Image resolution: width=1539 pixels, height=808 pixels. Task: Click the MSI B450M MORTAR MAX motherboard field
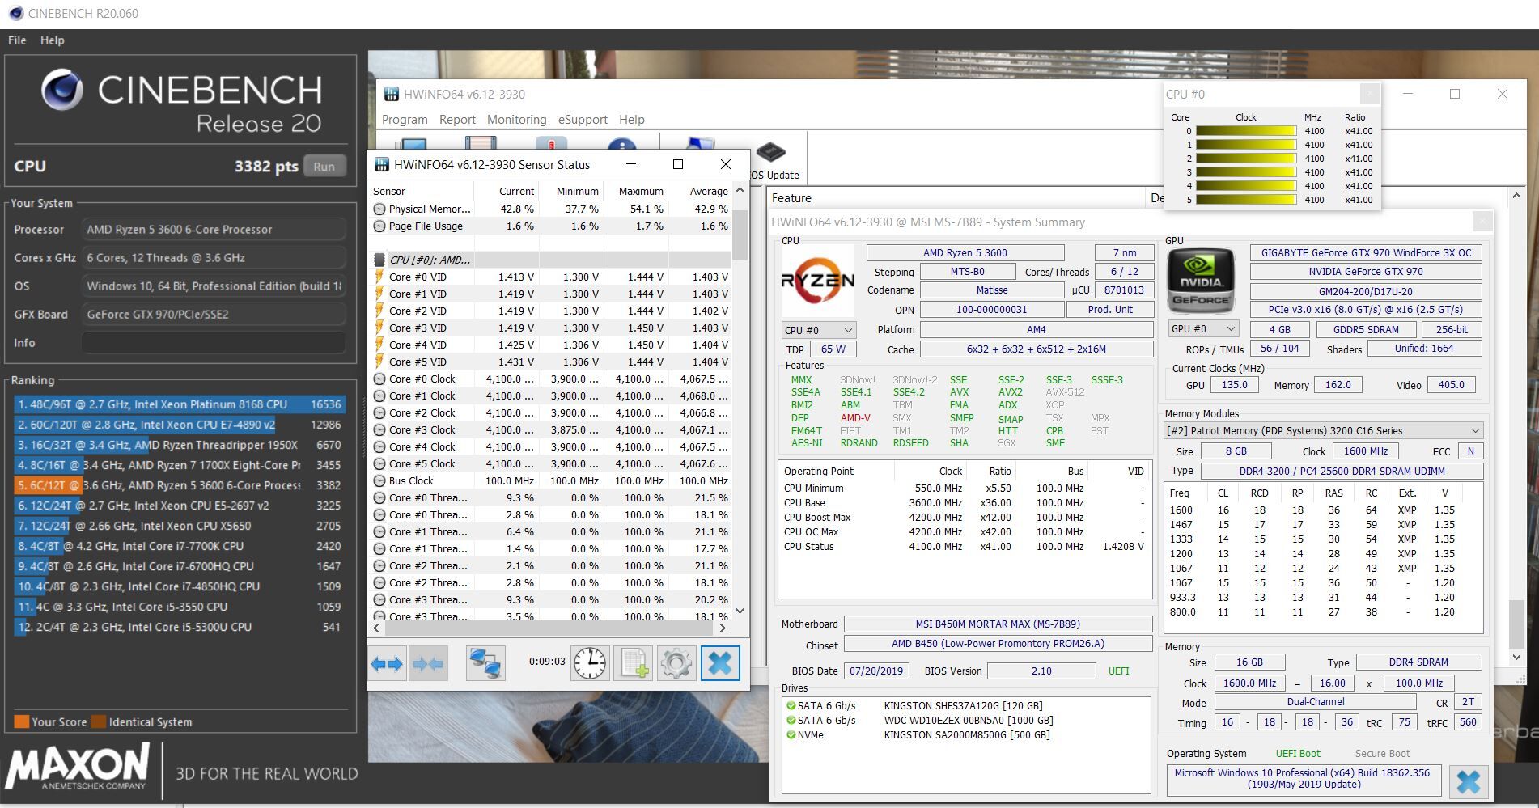(998, 624)
